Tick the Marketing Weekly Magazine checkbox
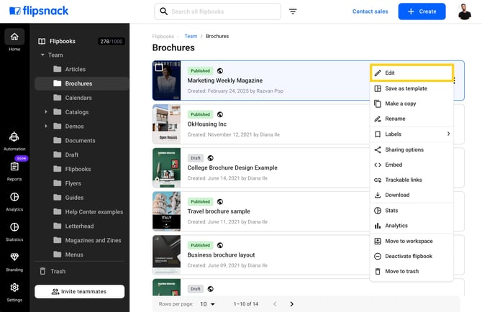This screenshot has height=312, width=482. (159, 68)
